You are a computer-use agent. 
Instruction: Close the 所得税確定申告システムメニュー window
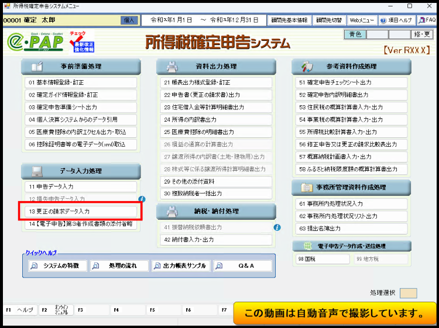click(429, 6)
